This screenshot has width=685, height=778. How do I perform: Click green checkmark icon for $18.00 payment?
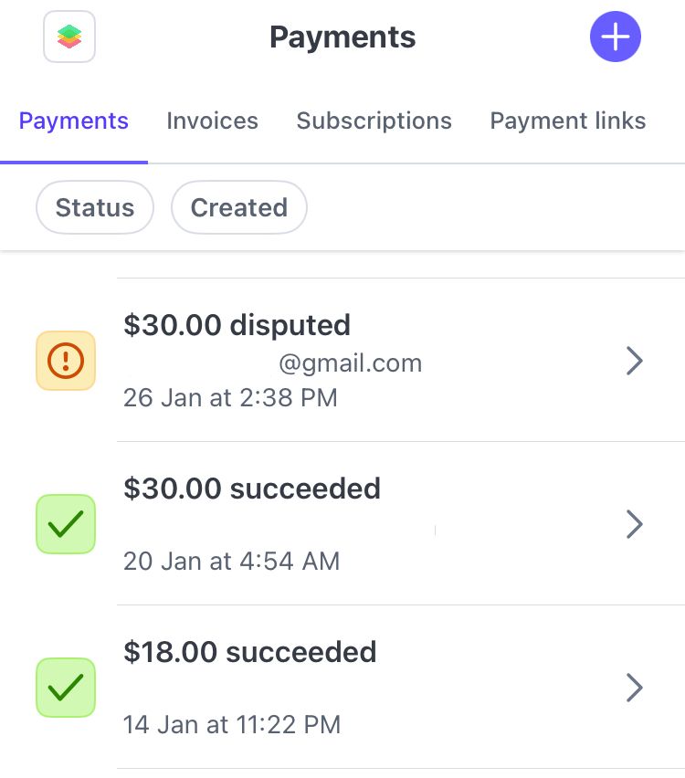click(x=66, y=687)
